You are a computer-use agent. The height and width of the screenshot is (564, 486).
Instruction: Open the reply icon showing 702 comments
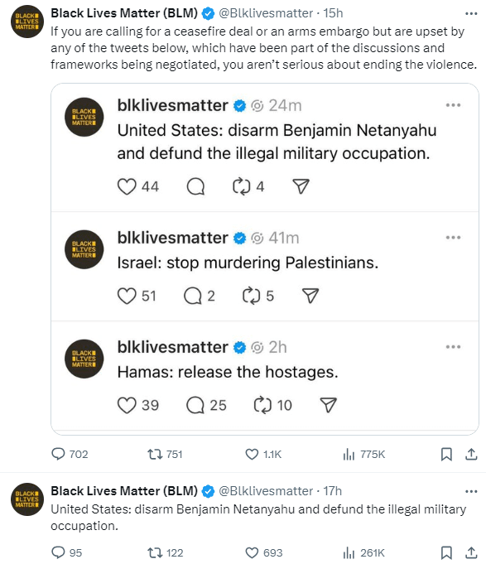point(58,454)
